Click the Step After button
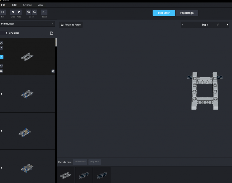 tap(95, 162)
